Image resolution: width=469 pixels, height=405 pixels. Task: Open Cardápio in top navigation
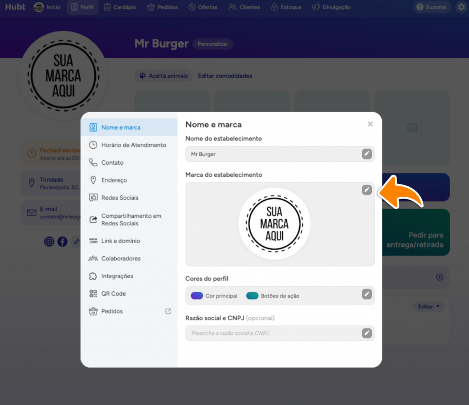(x=120, y=7)
